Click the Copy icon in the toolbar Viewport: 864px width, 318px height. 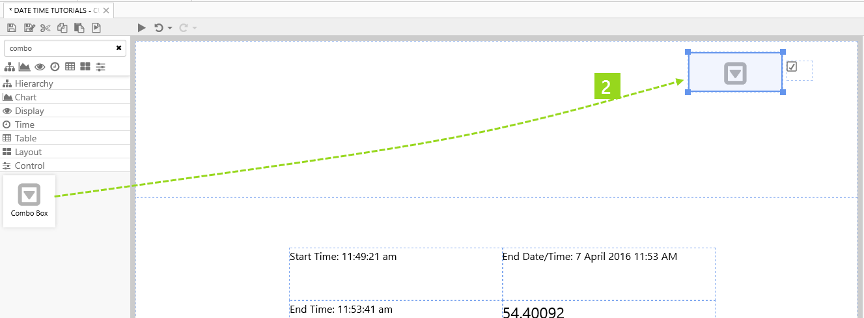pyautogui.click(x=63, y=27)
